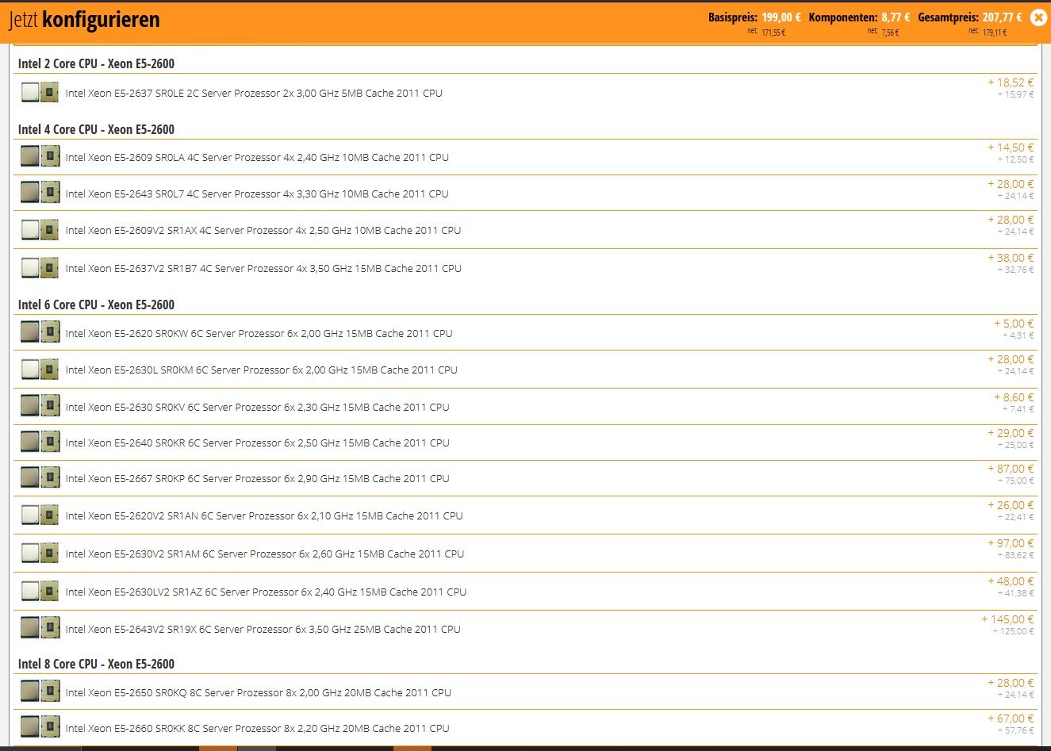Click the + 97,00 € price of E5-2630V2

(x=1011, y=543)
